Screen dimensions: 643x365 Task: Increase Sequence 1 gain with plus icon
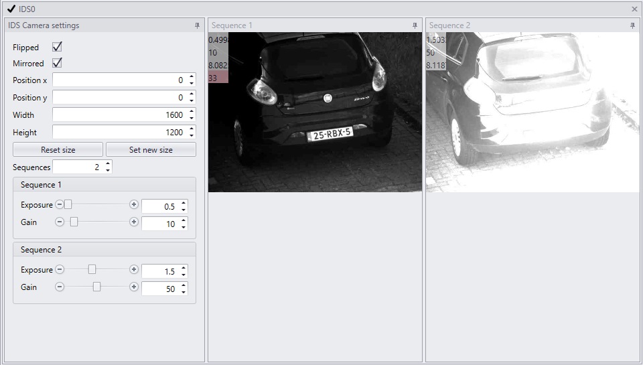coord(134,222)
